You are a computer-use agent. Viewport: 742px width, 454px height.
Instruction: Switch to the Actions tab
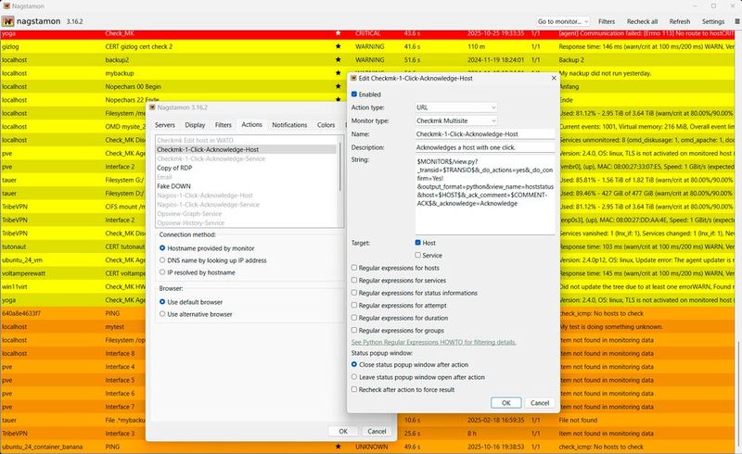tap(251, 124)
